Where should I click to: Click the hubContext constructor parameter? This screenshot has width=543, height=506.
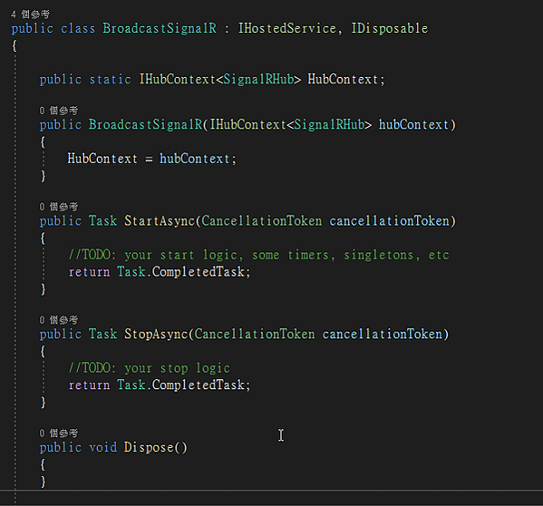tap(414, 124)
